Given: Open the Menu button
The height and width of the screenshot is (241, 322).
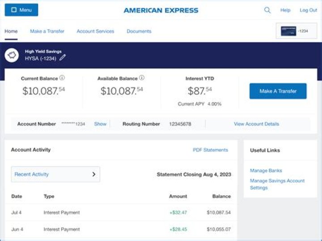Looking at the screenshot, I should pos(21,10).
